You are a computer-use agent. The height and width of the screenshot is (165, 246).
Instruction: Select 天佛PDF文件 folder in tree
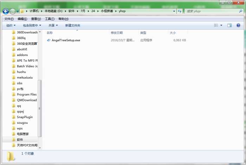coord(25,145)
